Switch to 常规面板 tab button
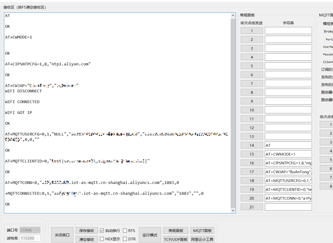This screenshot has height=243, width=333. (176, 231)
